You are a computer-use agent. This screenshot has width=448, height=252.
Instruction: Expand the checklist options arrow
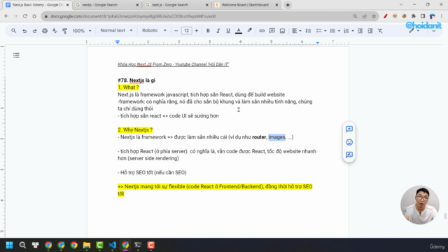[325, 31]
